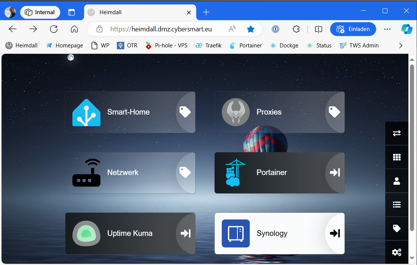Click the Uptime Kuma green logo

[87, 233]
